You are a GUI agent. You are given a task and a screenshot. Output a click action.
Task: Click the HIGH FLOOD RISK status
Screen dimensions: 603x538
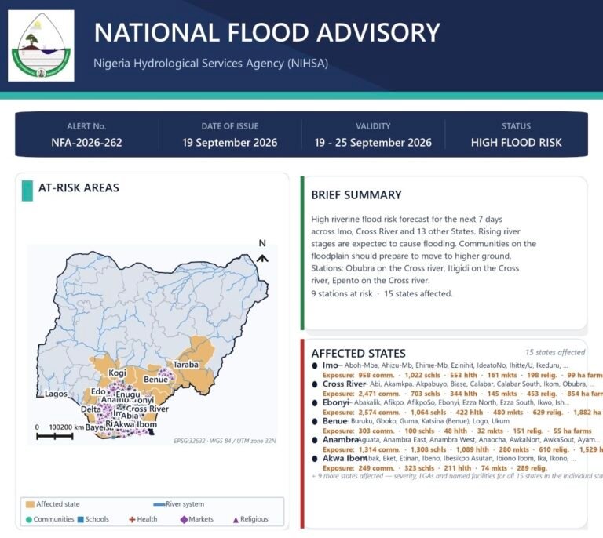point(516,143)
